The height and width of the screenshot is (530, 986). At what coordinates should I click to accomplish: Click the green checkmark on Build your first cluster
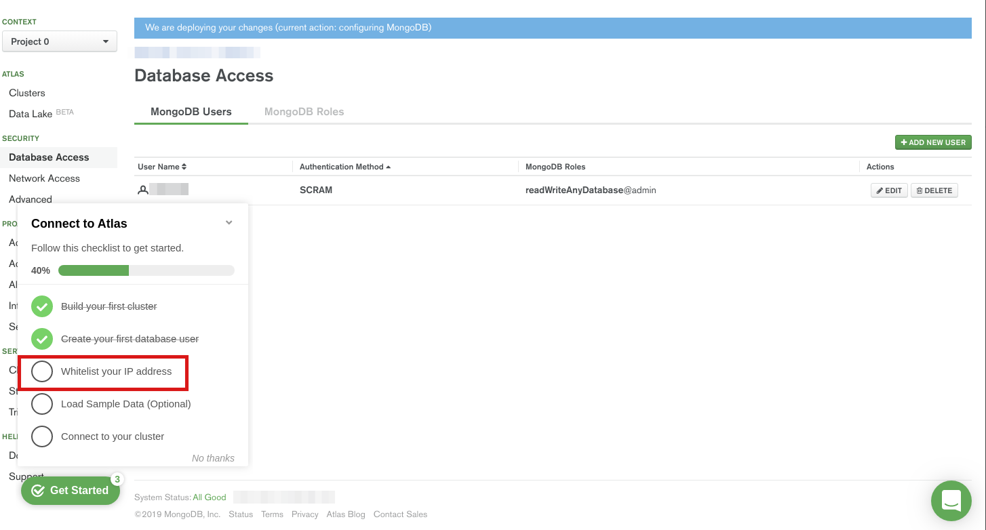(41, 306)
